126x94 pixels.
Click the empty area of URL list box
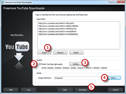coord(79,42)
